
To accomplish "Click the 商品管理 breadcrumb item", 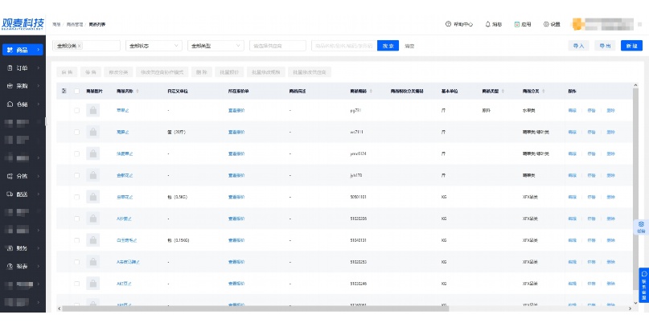I will [75, 24].
